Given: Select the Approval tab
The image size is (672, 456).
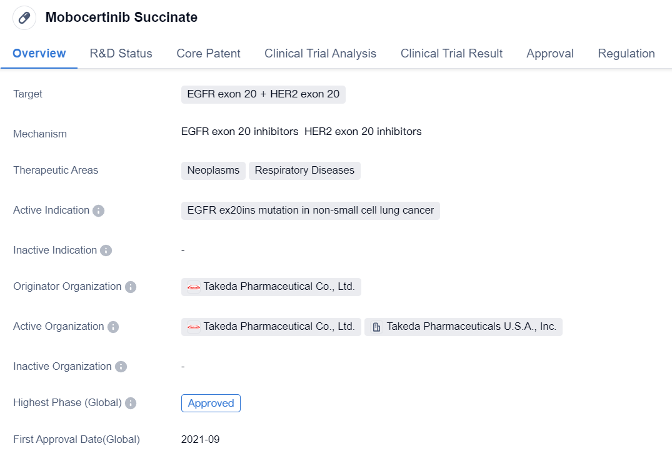Looking at the screenshot, I should (549, 54).
